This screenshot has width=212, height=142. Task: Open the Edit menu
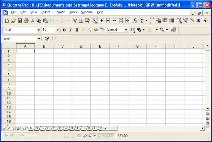(23, 12)
